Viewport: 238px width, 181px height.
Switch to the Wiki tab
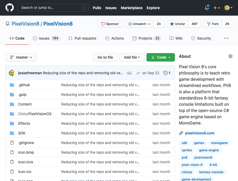[x=176, y=38]
